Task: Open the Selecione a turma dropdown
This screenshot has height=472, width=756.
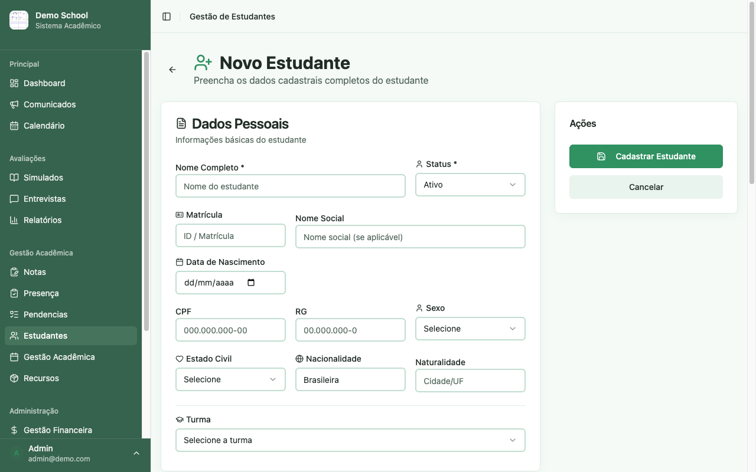Action: (350, 440)
